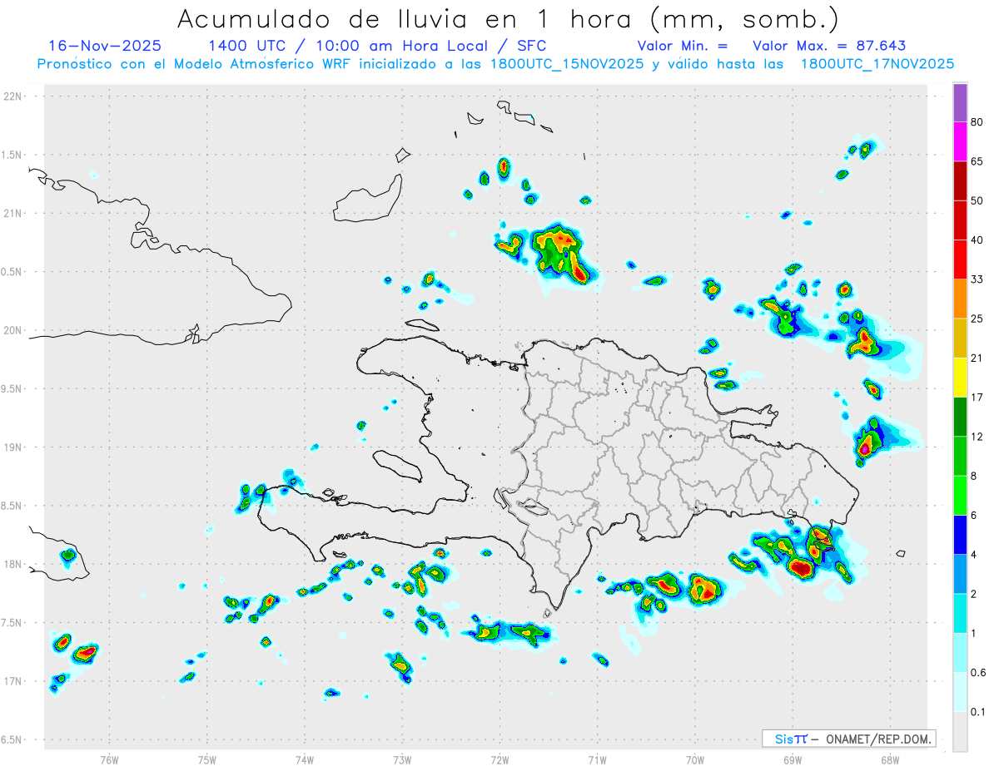Select the '69W' longitude label

pyautogui.click(x=792, y=759)
